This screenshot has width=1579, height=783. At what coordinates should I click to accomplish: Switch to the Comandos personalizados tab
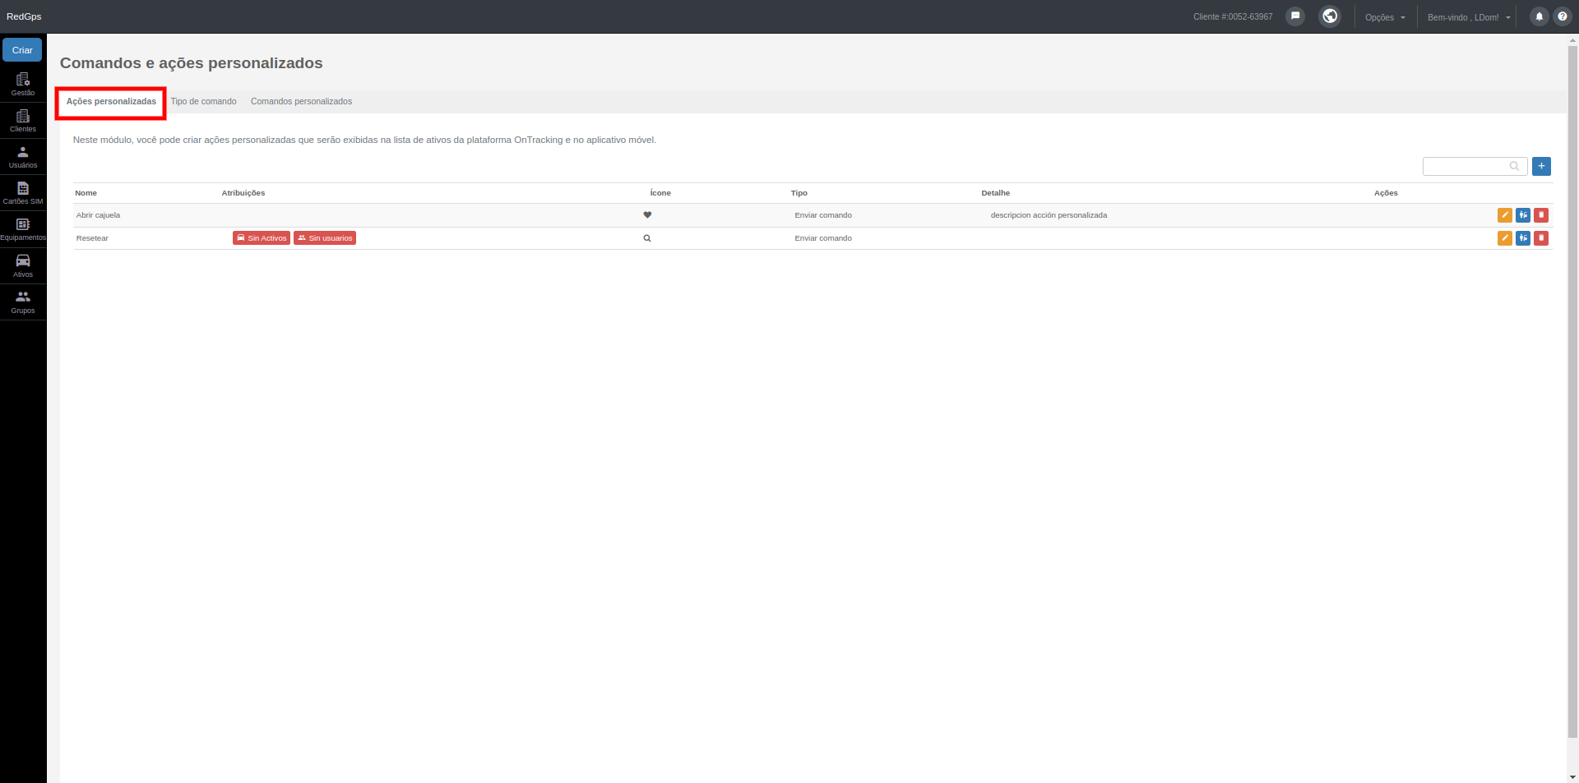click(301, 102)
